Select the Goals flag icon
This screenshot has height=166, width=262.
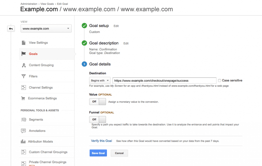[x=24, y=54]
